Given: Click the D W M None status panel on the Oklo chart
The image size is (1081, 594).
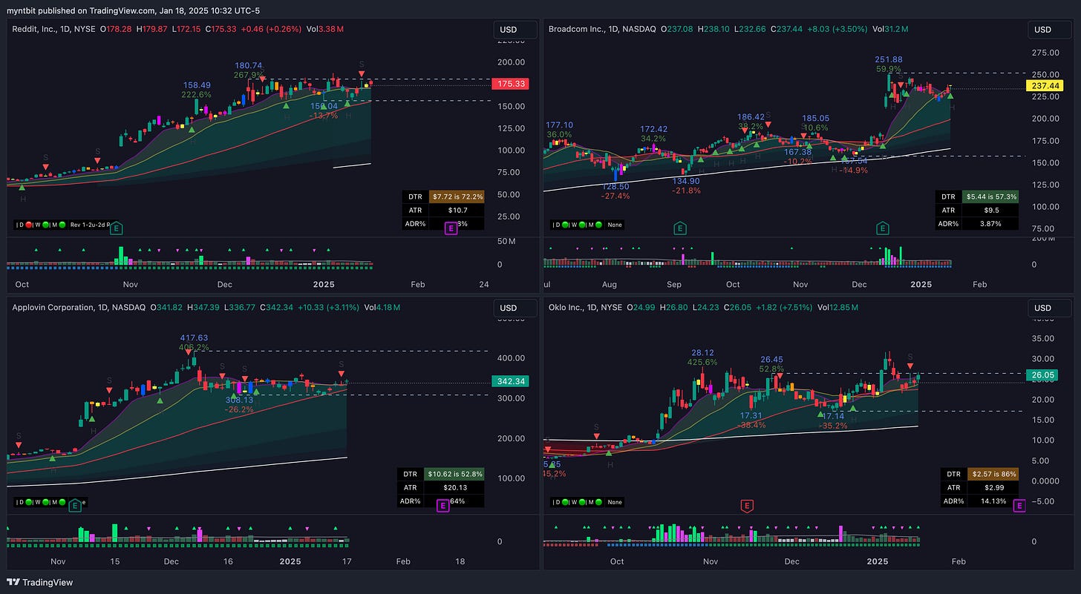Looking at the screenshot, I should (588, 502).
